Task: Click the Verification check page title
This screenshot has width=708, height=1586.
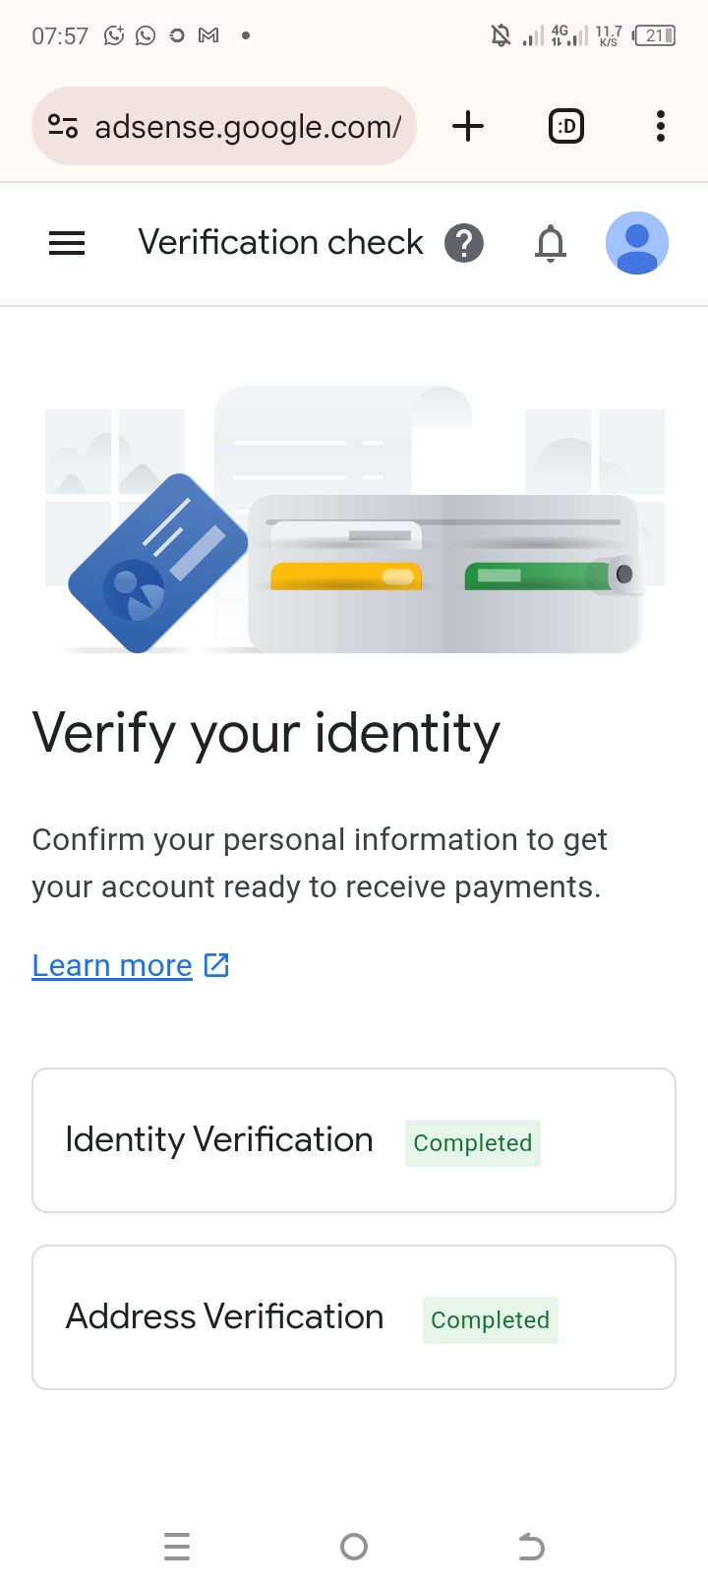Action: pos(281,242)
